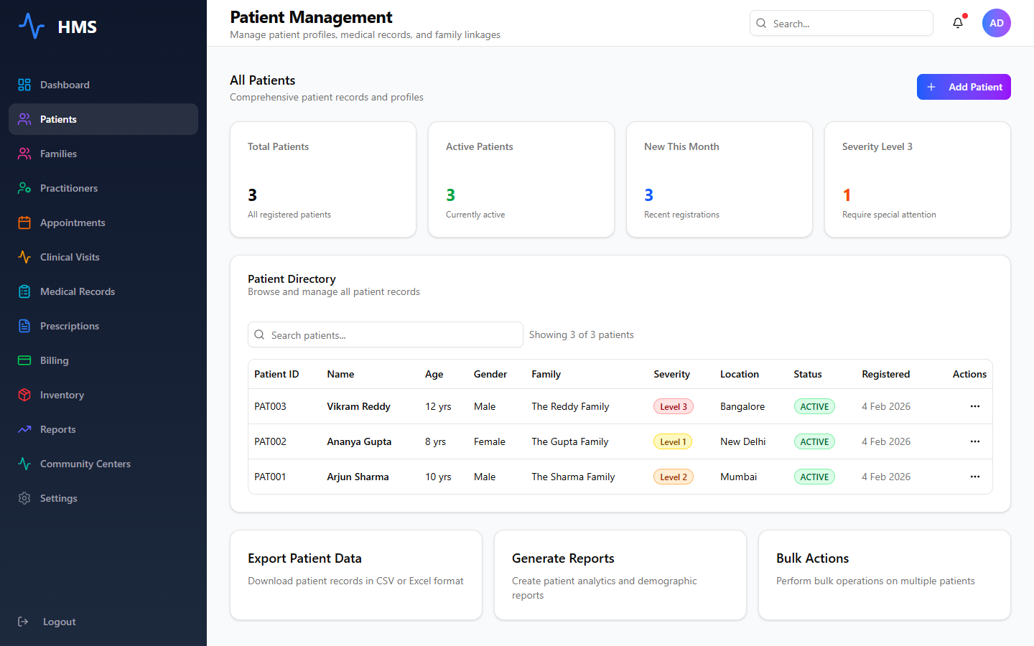Click the Inventory box icon
The width and height of the screenshot is (1034, 646).
coord(24,395)
